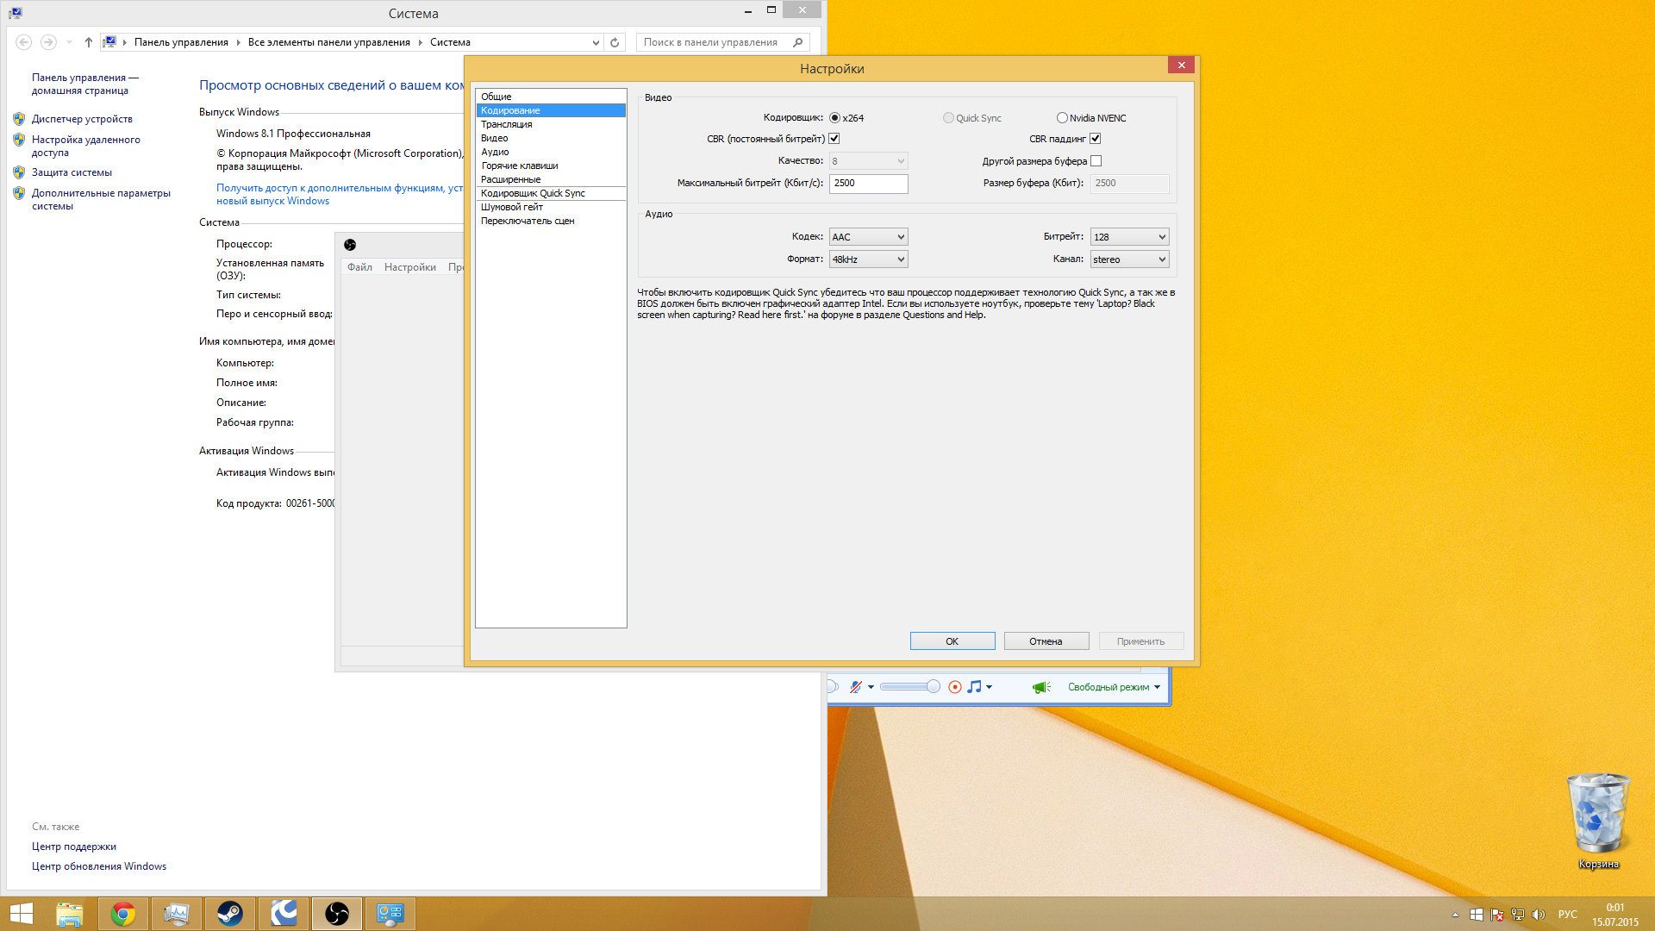Select Трансляция in settings list
The image size is (1655, 931).
click(x=551, y=124)
